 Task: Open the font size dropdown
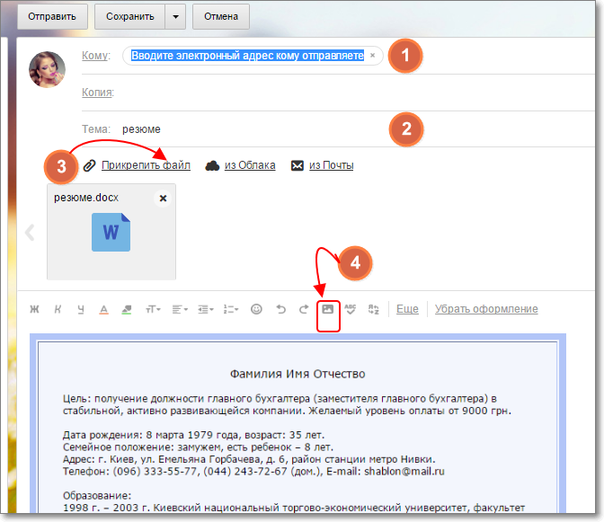coord(153,309)
